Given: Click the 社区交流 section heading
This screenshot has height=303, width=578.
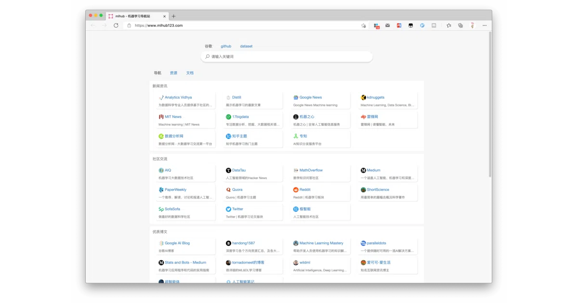Looking at the screenshot, I should [x=160, y=159].
